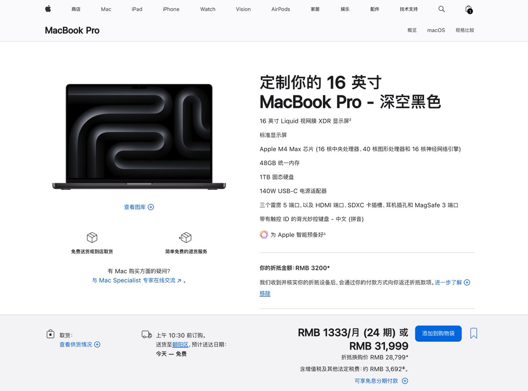
Task: Click the Apple M4 Max 芯片 spec line
Action: [360, 149]
